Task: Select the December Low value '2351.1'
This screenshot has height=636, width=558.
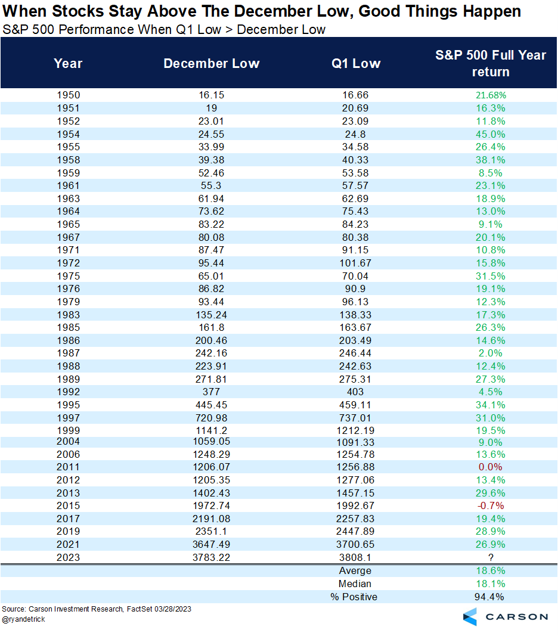Action: pos(212,531)
